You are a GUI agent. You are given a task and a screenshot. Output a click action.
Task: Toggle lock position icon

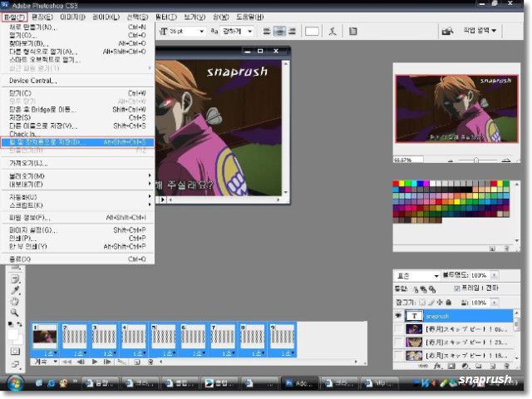pyautogui.click(x=440, y=303)
